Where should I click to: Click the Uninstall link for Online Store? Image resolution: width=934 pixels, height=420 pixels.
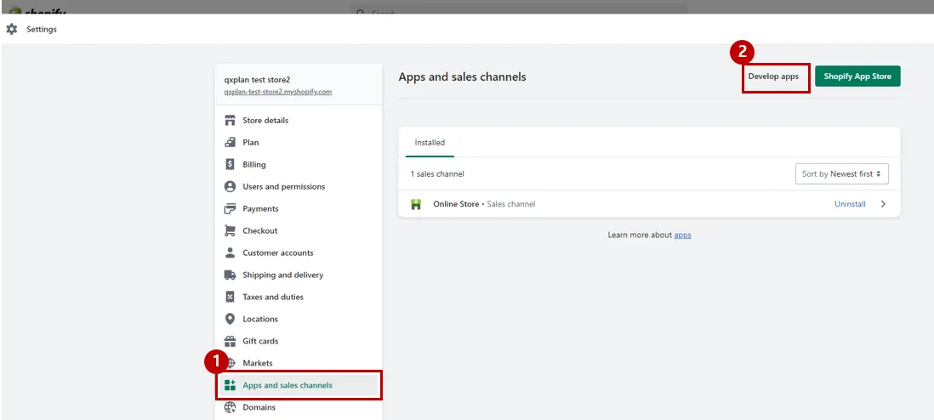[850, 204]
